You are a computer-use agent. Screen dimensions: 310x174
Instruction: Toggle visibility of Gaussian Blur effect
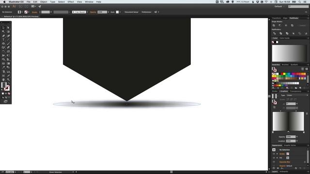pyautogui.click(x=274, y=162)
